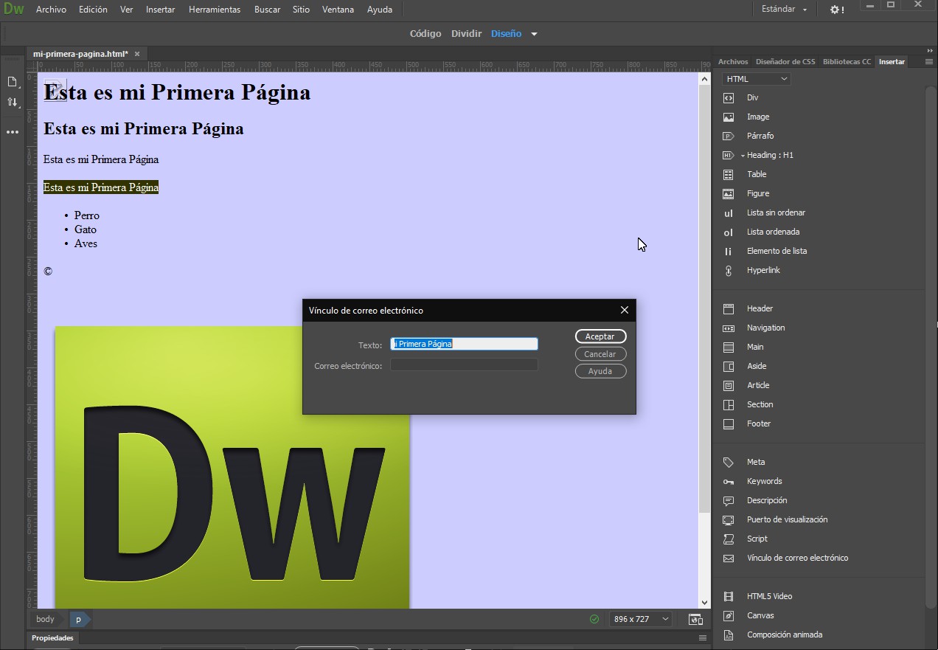The width and height of the screenshot is (938, 650).
Task: Insert a Section element
Action: tap(760, 404)
